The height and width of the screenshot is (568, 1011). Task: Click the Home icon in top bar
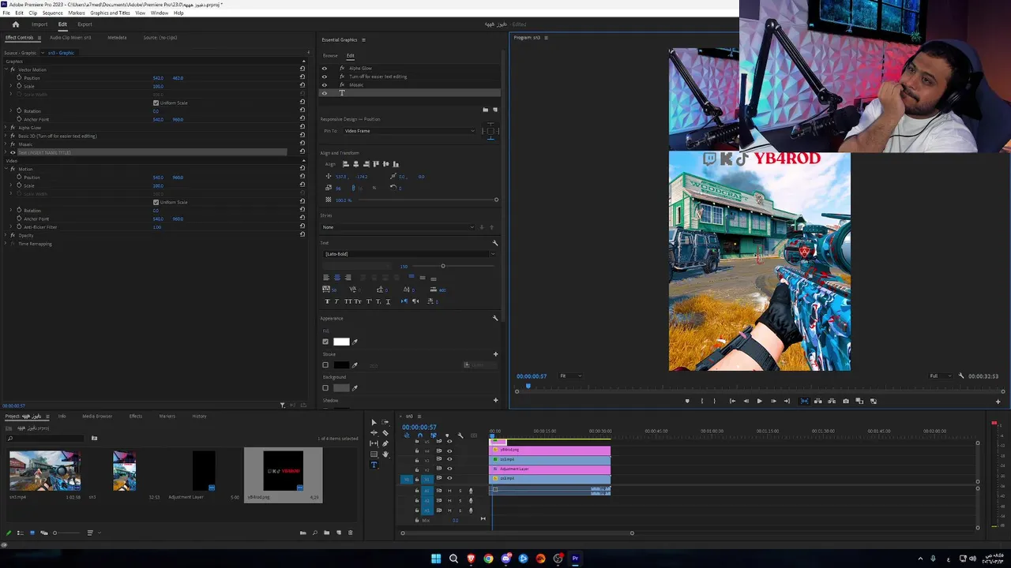15,24
